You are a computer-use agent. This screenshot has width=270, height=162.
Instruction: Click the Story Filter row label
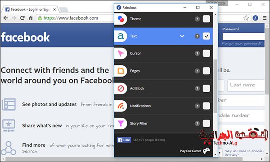coord(139,124)
